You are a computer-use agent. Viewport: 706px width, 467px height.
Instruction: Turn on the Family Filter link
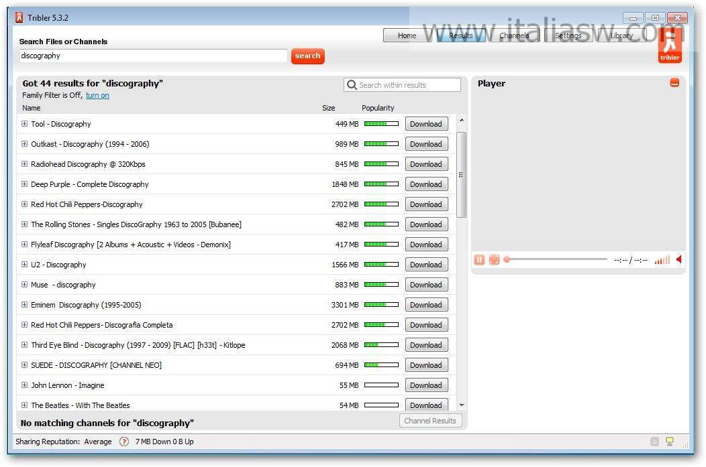pos(97,95)
